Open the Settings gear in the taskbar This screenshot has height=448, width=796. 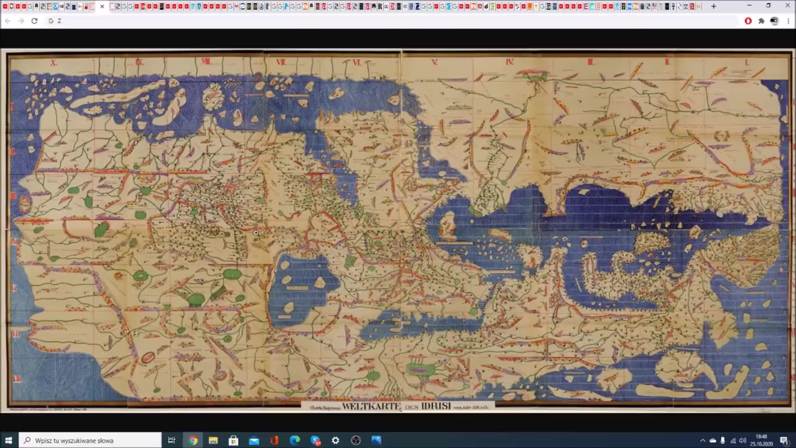335,441
